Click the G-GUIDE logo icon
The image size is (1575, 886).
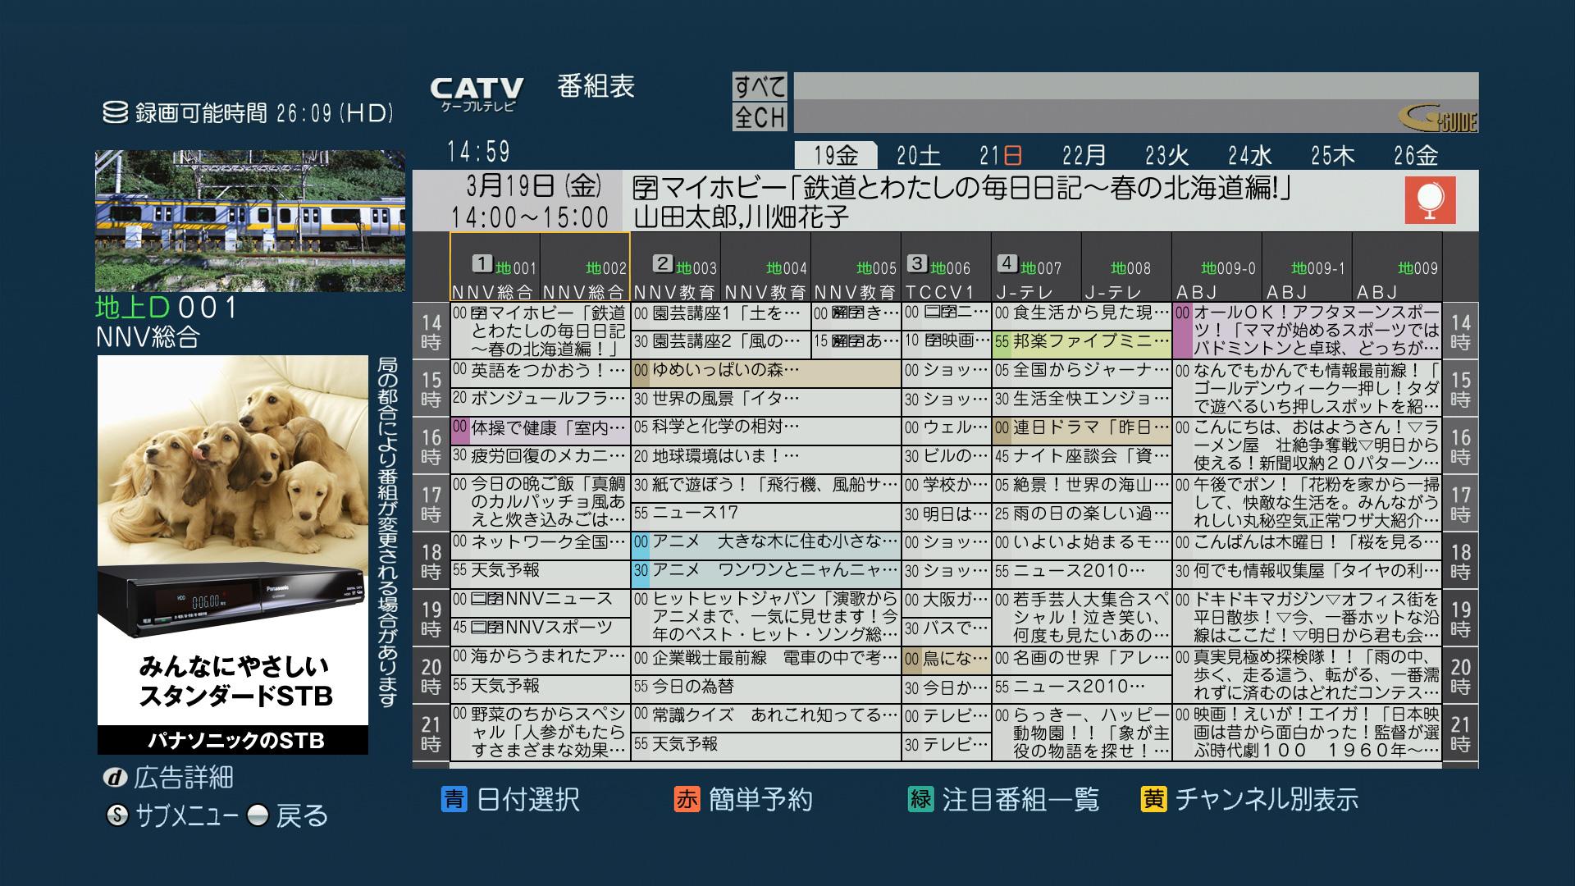click(x=1437, y=119)
